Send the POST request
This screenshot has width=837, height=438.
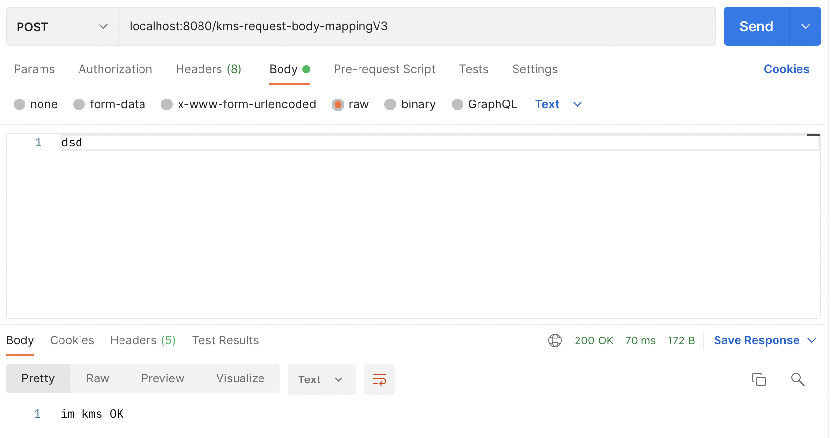[x=757, y=26]
